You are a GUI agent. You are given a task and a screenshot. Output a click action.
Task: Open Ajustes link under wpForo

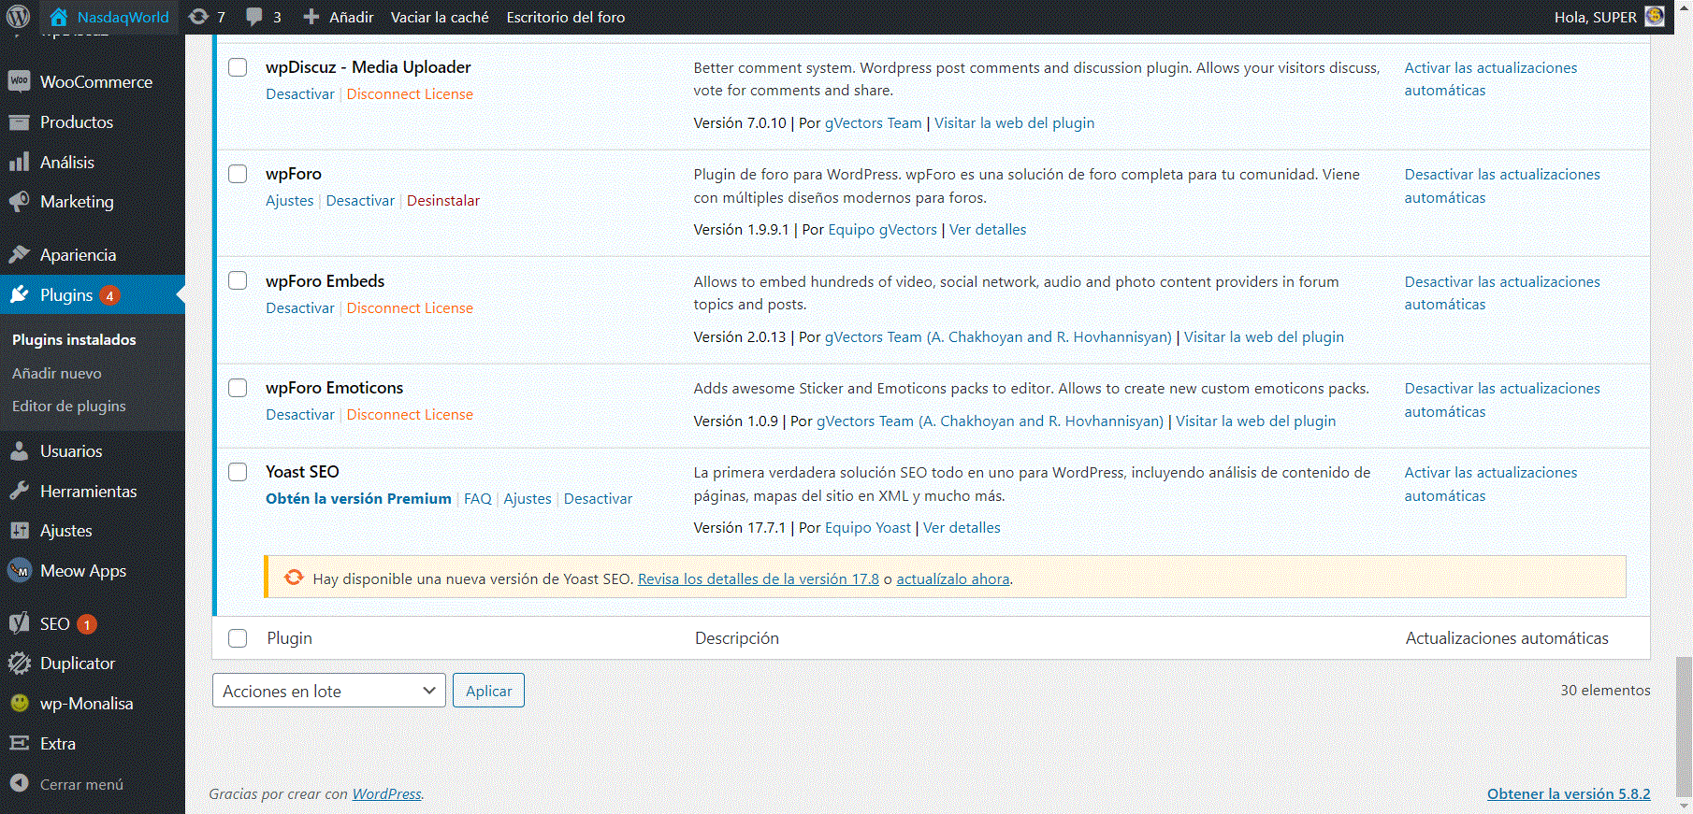click(290, 200)
